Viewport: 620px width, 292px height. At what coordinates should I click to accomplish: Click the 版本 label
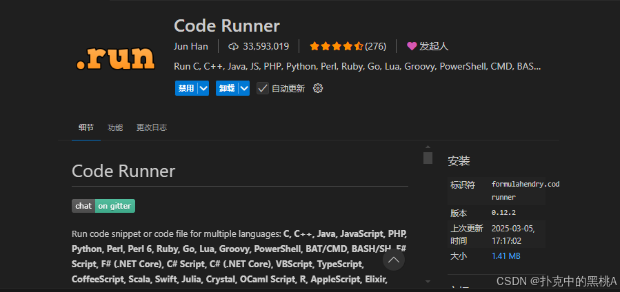(459, 213)
